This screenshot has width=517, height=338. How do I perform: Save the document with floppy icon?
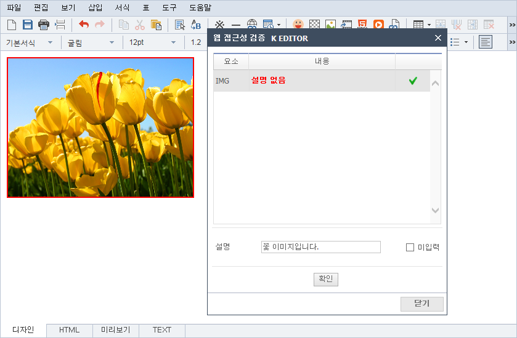(27, 25)
